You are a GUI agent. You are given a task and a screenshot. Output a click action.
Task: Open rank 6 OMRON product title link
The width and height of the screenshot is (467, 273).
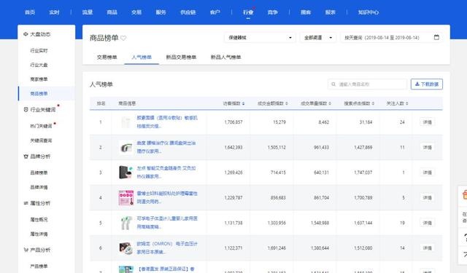tap(167, 248)
